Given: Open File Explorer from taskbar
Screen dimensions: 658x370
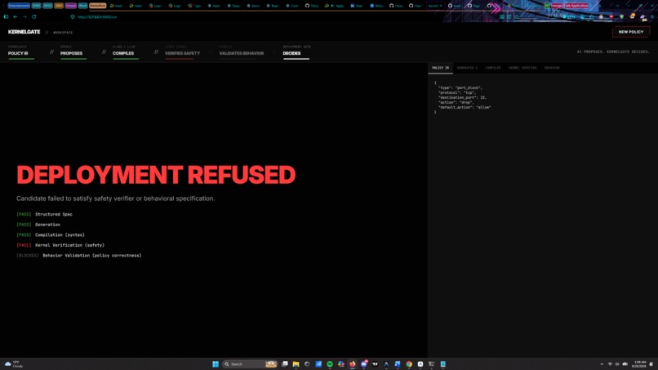Looking at the screenshot, I should pos(296,364).
